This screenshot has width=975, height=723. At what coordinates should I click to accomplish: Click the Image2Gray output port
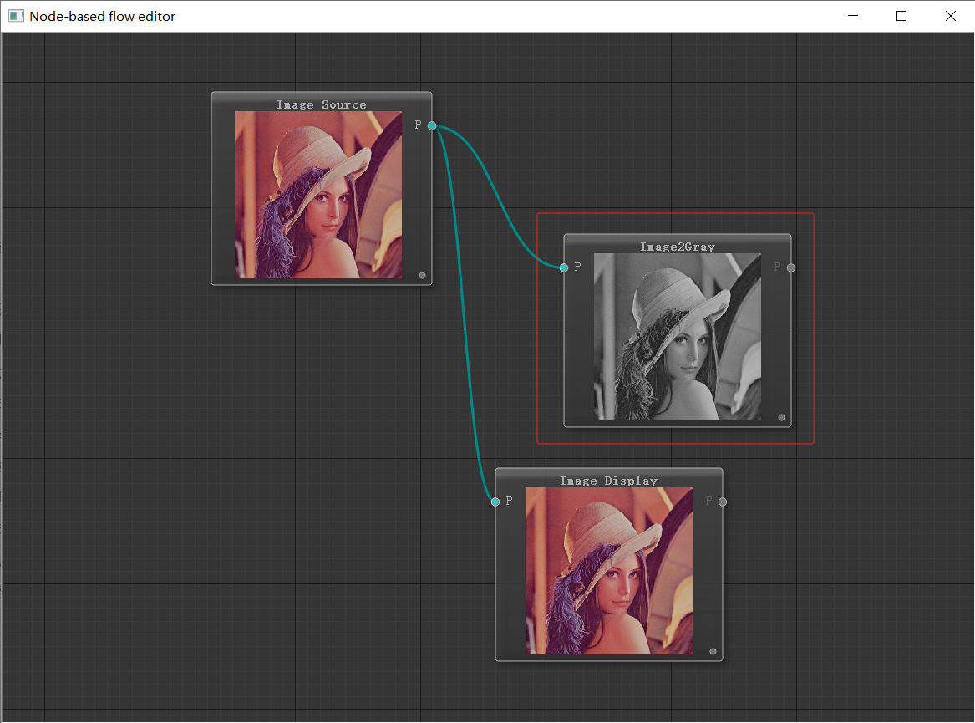(x=791, y=267)
